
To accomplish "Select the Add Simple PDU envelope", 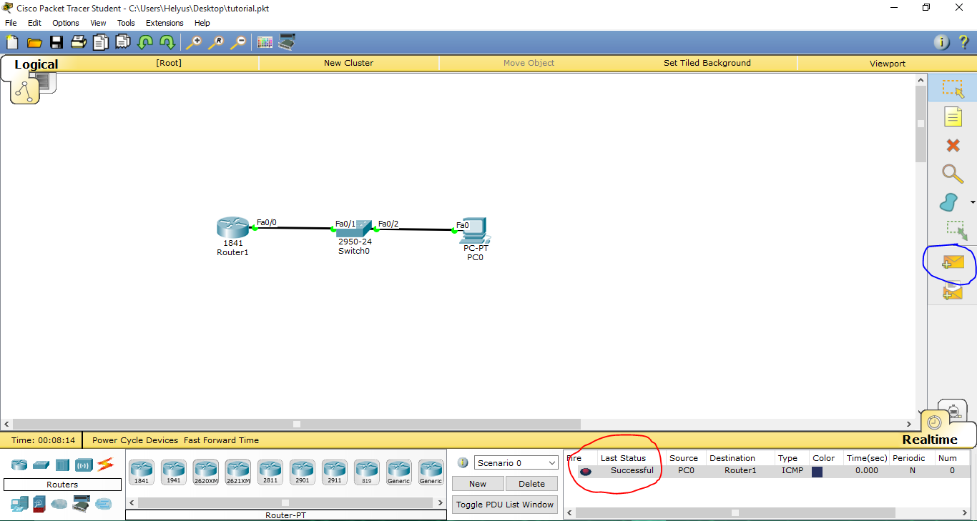I will 953,262.
